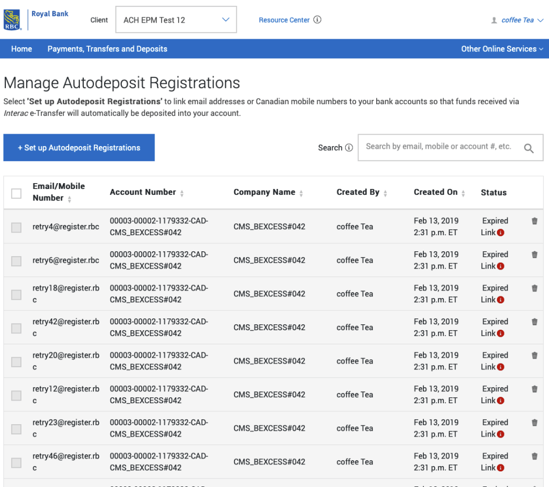Viewport: 549px width, 487px height.
Task: Go to the Home menu item
Action: point(21,49)
